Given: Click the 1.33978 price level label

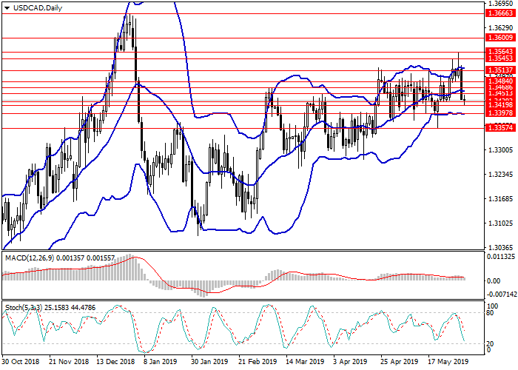Looking at the screenshot, I should pos(499,112).
